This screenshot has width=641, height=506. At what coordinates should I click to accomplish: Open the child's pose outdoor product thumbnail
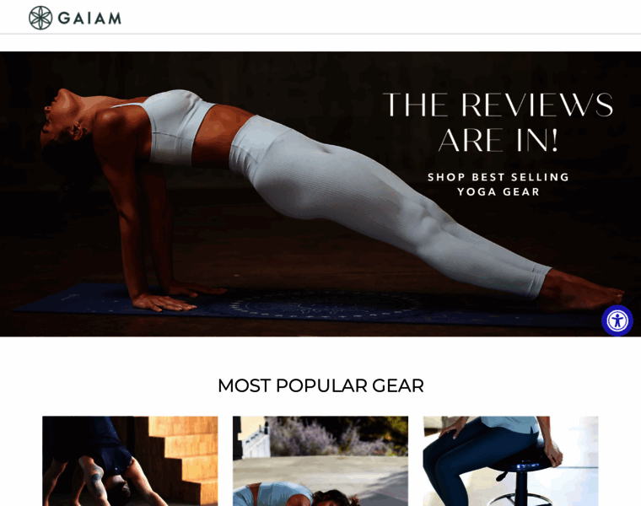[x=320, y=461]
